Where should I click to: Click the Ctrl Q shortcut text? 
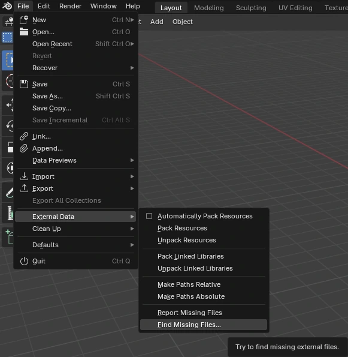[x=121, y=261]
